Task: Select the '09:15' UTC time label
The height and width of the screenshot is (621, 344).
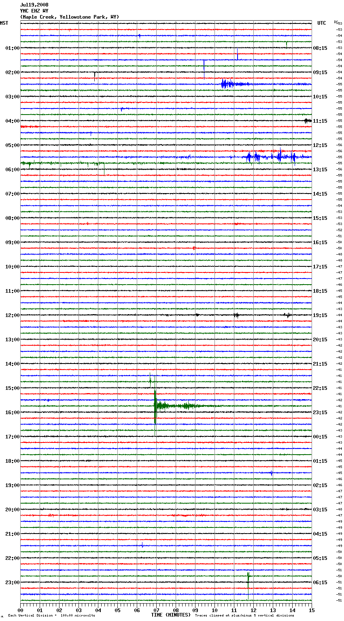Action: [x=320, y=72]
